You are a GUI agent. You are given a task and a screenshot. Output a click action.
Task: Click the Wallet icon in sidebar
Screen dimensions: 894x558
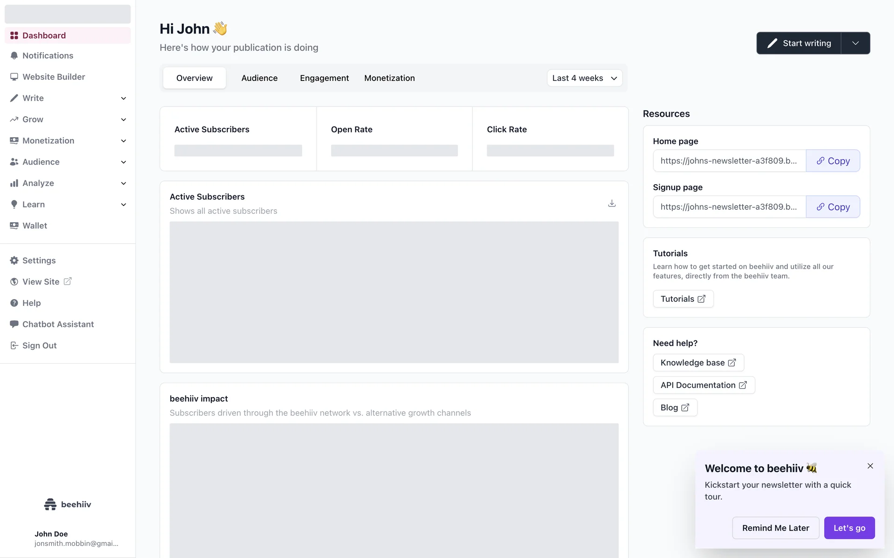point(14,226)
